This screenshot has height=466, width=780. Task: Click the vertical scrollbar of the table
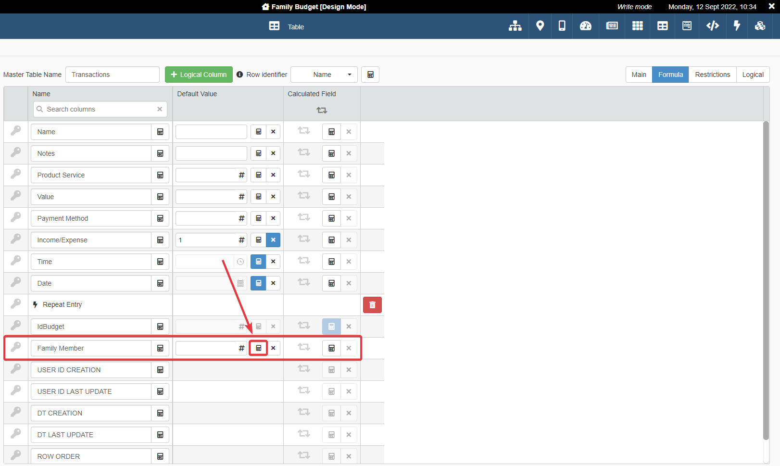click(766, 279)
